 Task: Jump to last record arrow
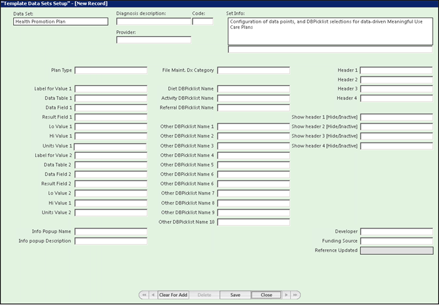point(295,295)
